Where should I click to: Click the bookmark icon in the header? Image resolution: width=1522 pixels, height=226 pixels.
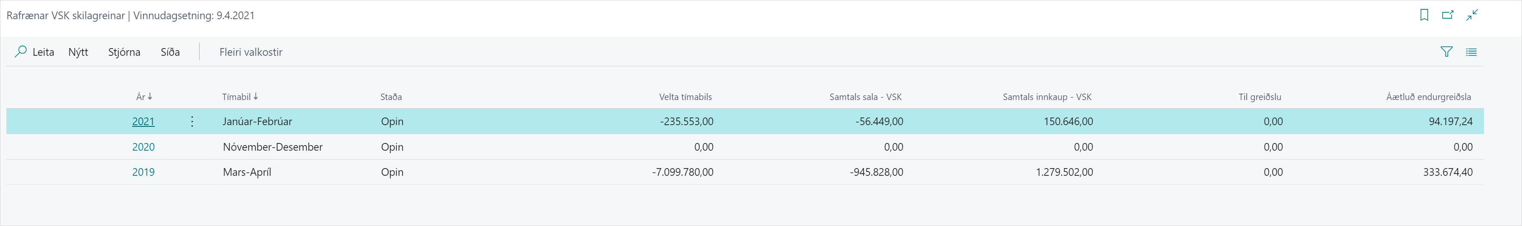[1424, 15]
